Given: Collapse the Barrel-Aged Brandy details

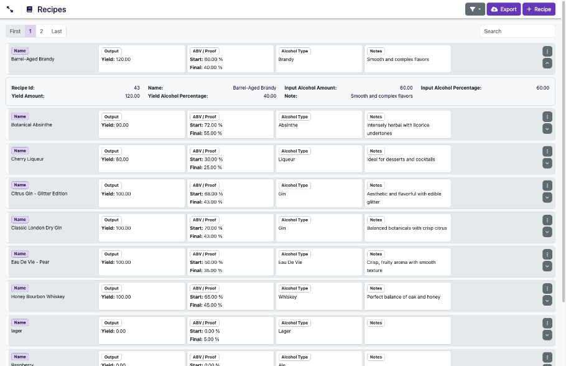Looking at the screenshot, I should click(x=547, y=63).
